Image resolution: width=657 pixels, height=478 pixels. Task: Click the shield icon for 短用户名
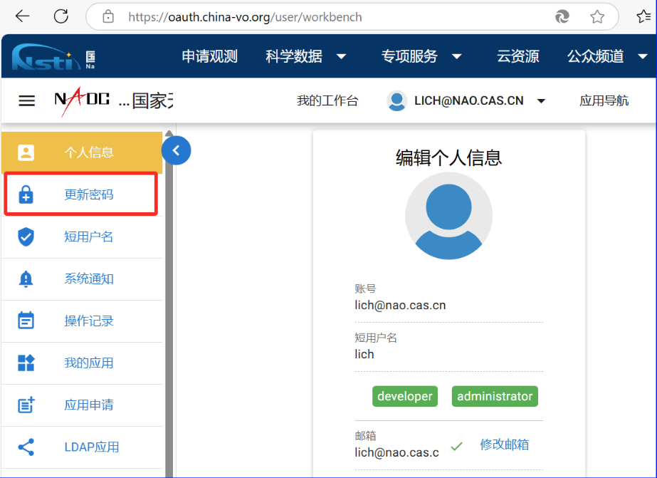(x=26, y=237)
